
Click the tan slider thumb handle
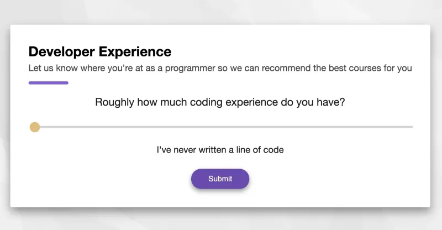tap(35, 127)
